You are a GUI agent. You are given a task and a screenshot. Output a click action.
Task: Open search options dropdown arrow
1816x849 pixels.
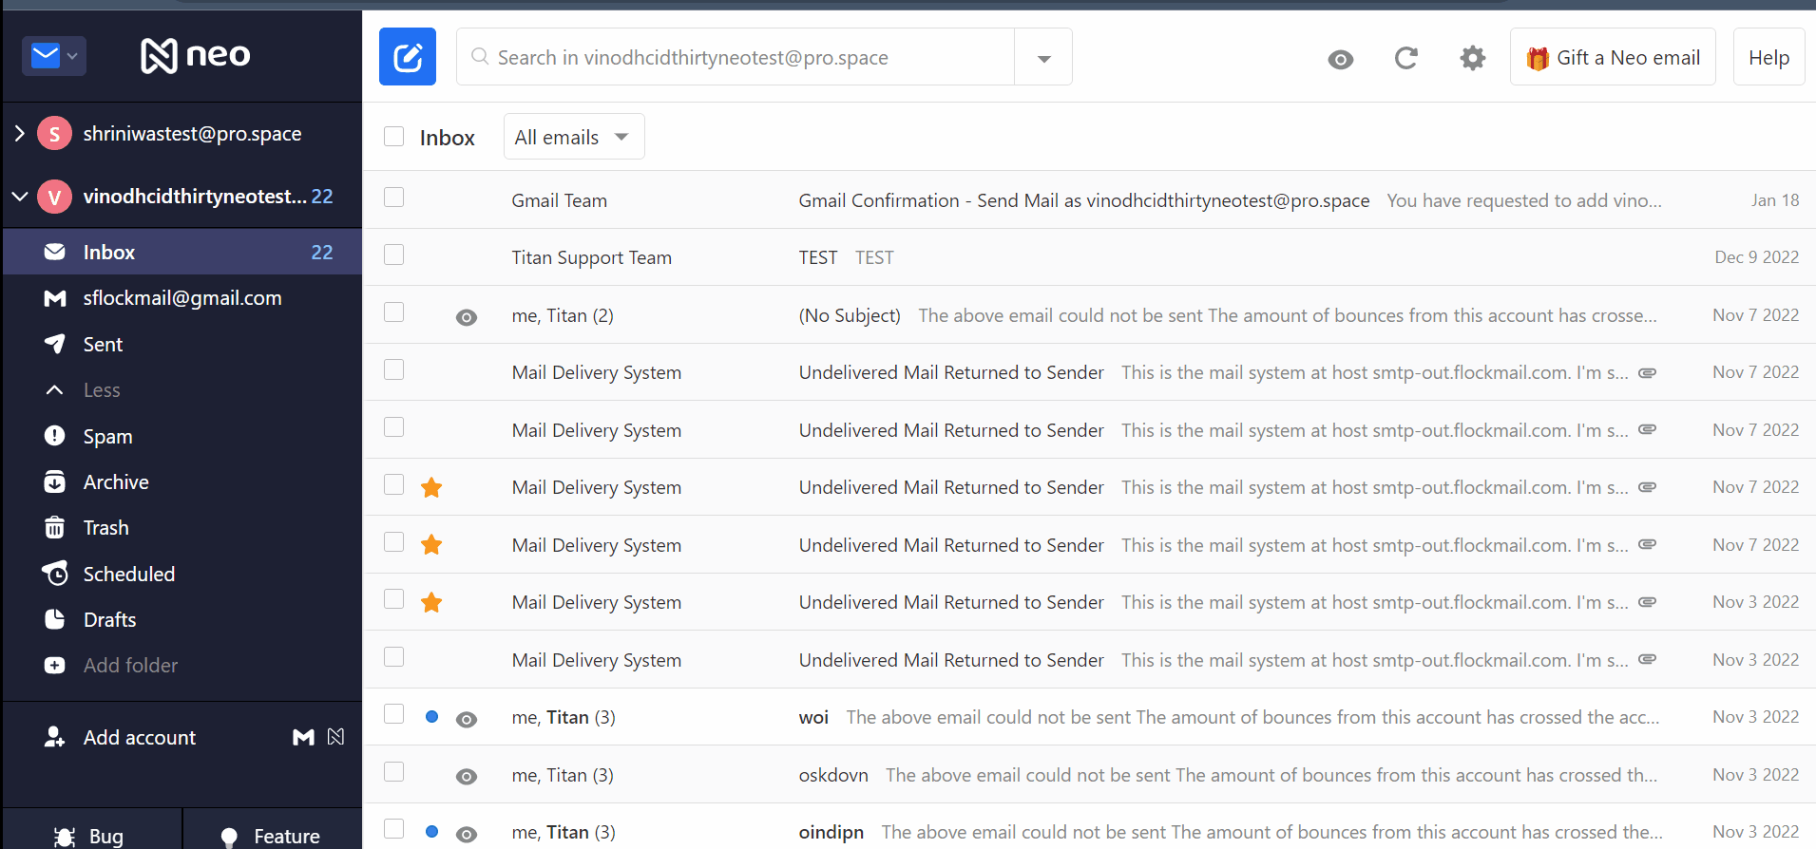click(1043, 58)
